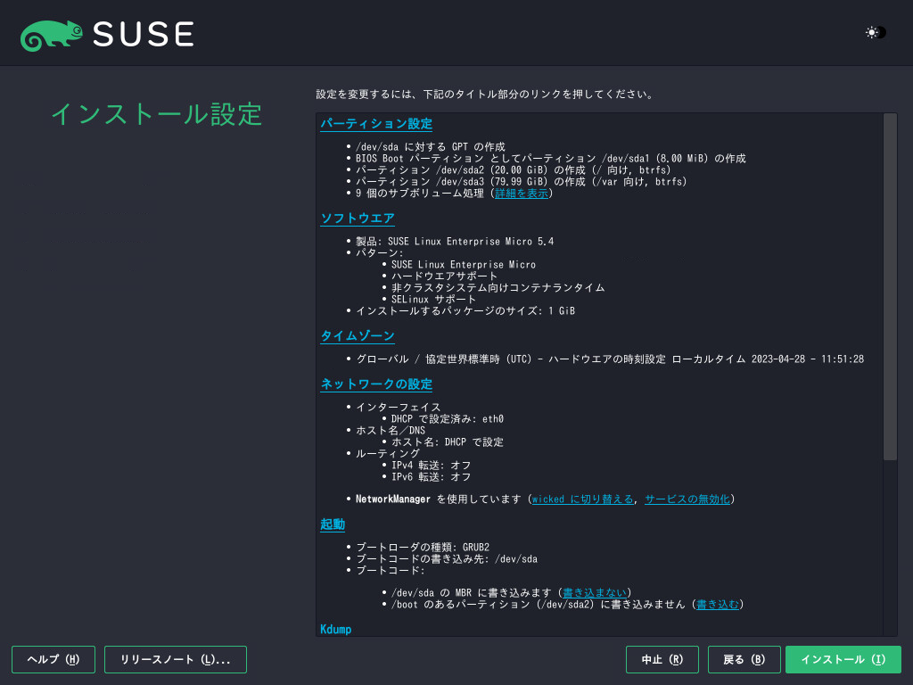The image size is (913, 685).
Task: Show subvolume details via 詳細を表示
Action: 521,194
